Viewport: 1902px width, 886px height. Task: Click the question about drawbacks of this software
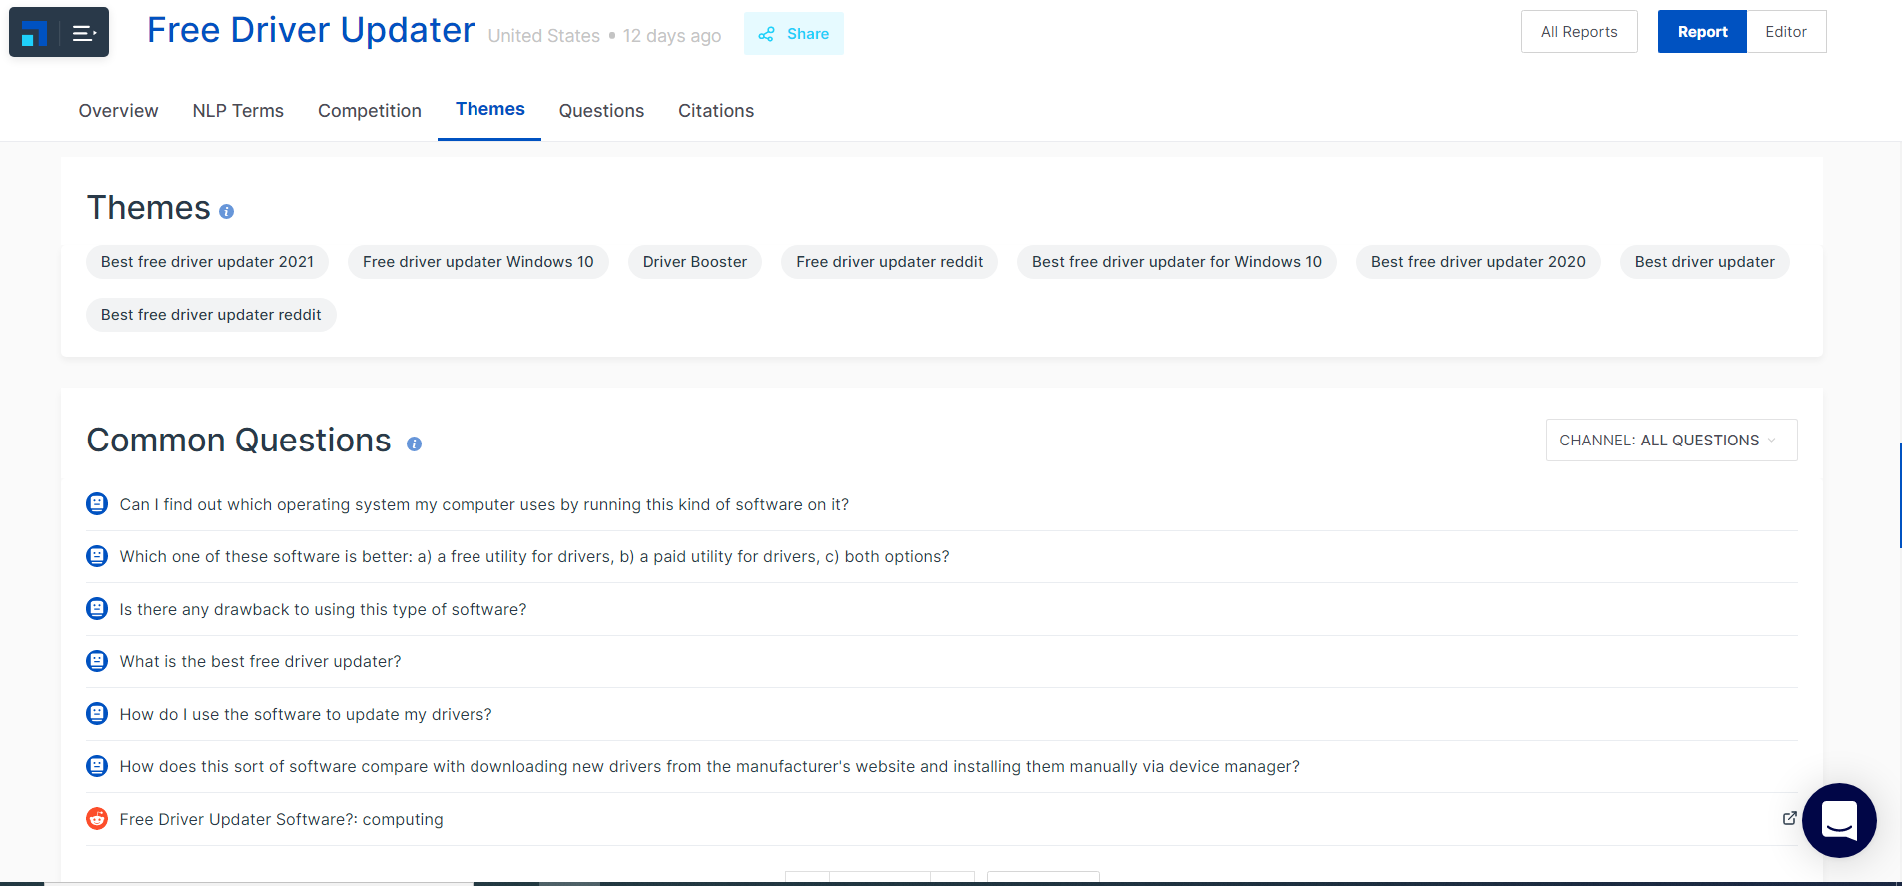coord(323,610)
